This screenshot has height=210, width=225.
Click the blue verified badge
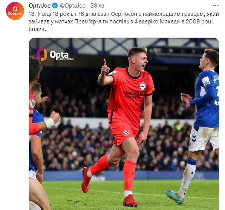pos(55,6)
